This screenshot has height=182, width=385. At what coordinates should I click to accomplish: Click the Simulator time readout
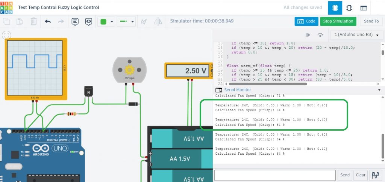202,21
